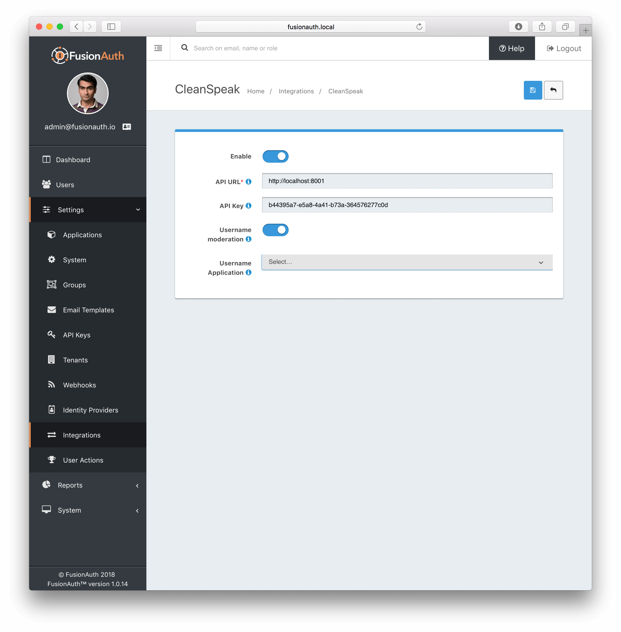Click the API Key input field
Image resolution: width=621 pixels, height=632 pixels.
407,205
